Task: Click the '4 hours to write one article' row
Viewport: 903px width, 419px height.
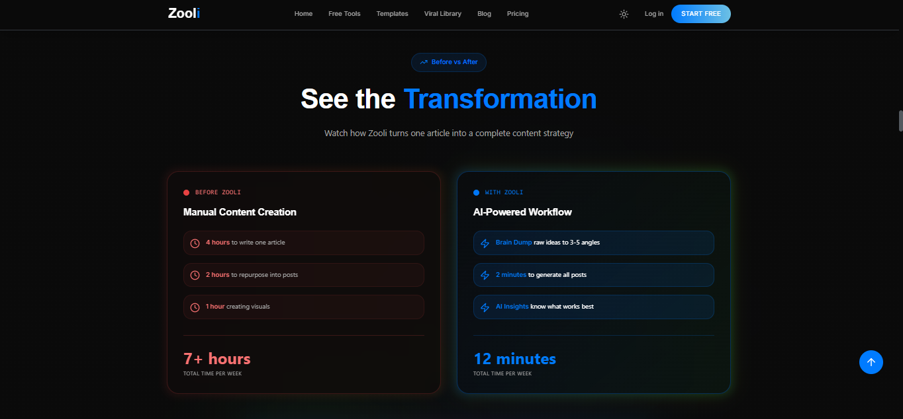Action: (304, 243)
